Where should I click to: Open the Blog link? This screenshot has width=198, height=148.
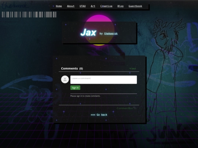tap(120, 6)
